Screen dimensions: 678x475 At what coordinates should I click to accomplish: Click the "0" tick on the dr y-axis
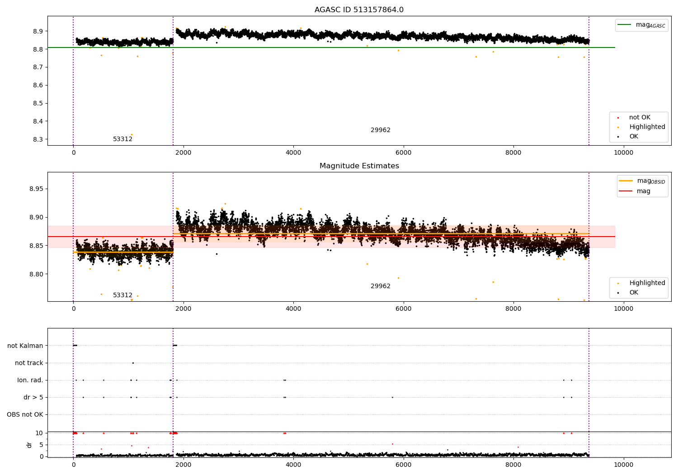[x=42, y=456]
